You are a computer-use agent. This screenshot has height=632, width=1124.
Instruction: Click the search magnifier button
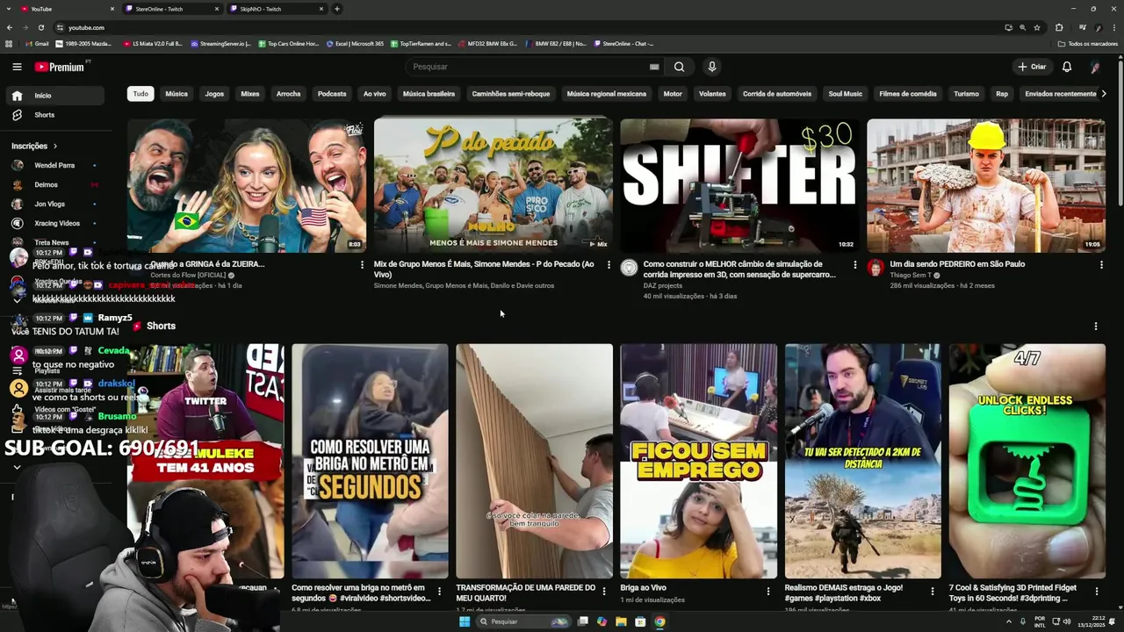(679, 67)
